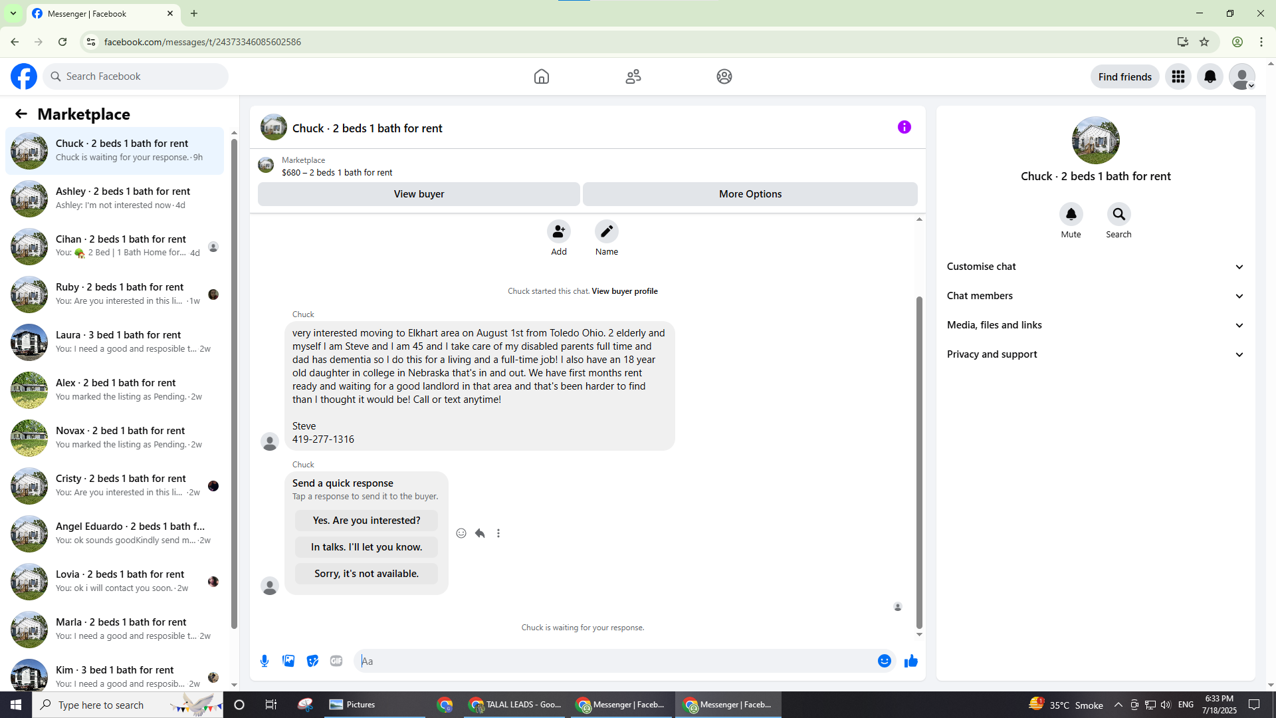1276x718 pixels.
Task: Click the voice clip microphone icon
Action: (x=265, y=661)
